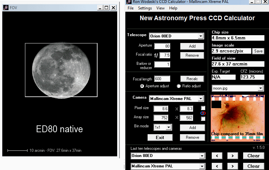269x170 pixels.
Task: Click the pixel size height field 8.3
Action: (187, 108)
